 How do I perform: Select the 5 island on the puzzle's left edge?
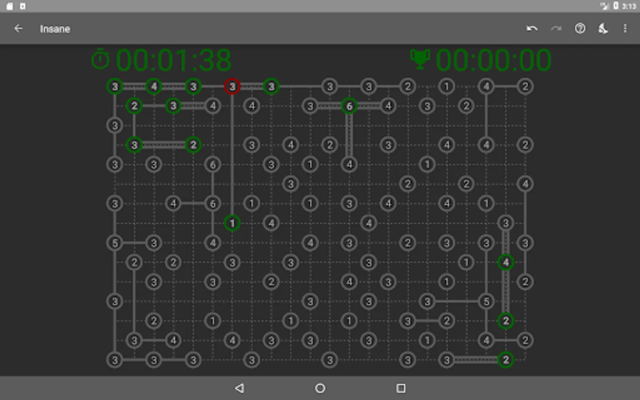click(x=115, y=243)
